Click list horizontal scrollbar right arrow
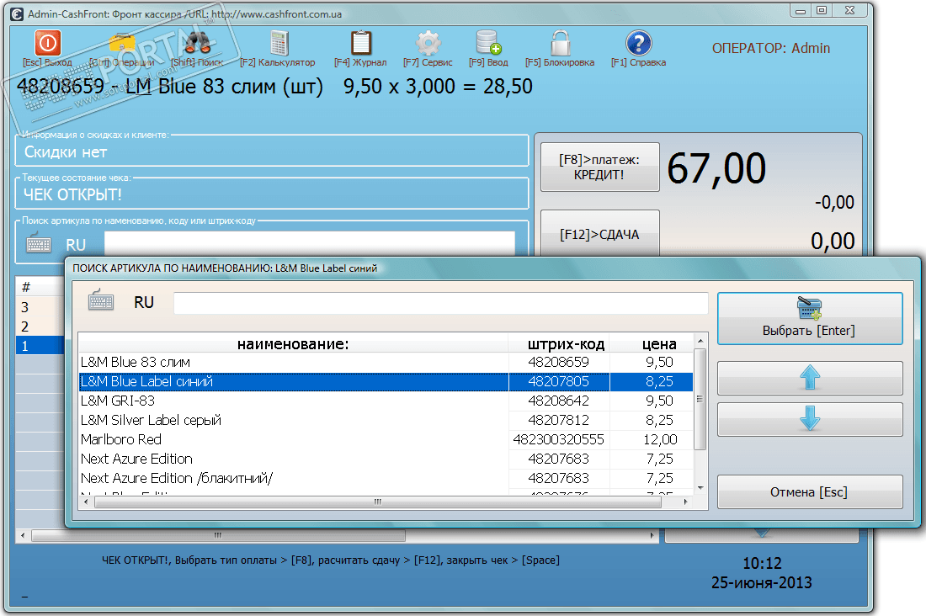Image resolution: width=926 pixels, height=616 pixels. (x=685, y=502)
